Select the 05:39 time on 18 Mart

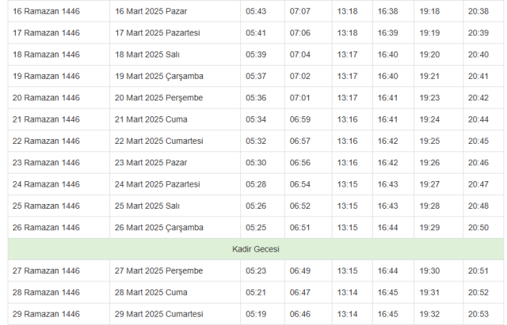(256, 55)
